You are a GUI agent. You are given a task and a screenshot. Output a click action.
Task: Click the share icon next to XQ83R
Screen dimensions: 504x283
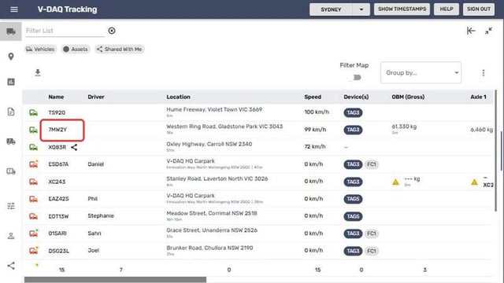(x=74, y=147)
